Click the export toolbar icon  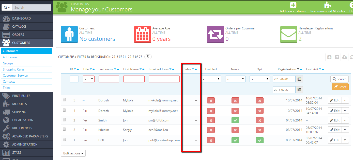coord(337,57)
